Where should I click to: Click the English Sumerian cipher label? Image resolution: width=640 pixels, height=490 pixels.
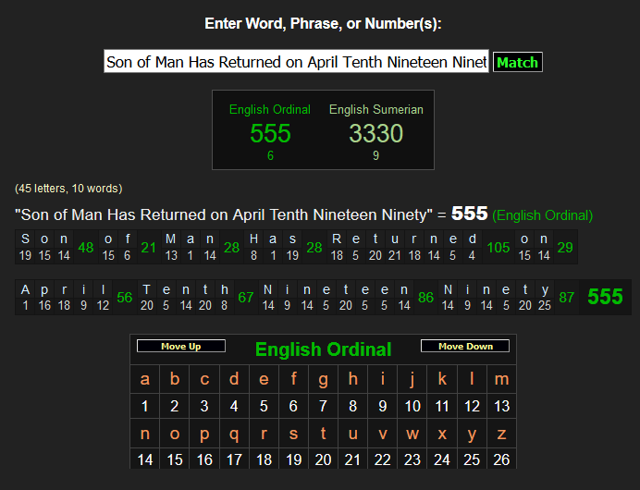(x=375, y=109)
